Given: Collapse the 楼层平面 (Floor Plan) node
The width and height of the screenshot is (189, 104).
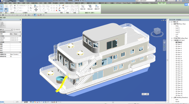Looking at the screenshot, I should [x=172, y=24].
